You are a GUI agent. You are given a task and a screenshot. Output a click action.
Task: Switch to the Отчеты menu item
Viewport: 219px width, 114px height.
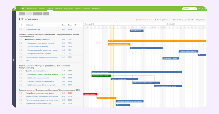click(x=77, y=9)
